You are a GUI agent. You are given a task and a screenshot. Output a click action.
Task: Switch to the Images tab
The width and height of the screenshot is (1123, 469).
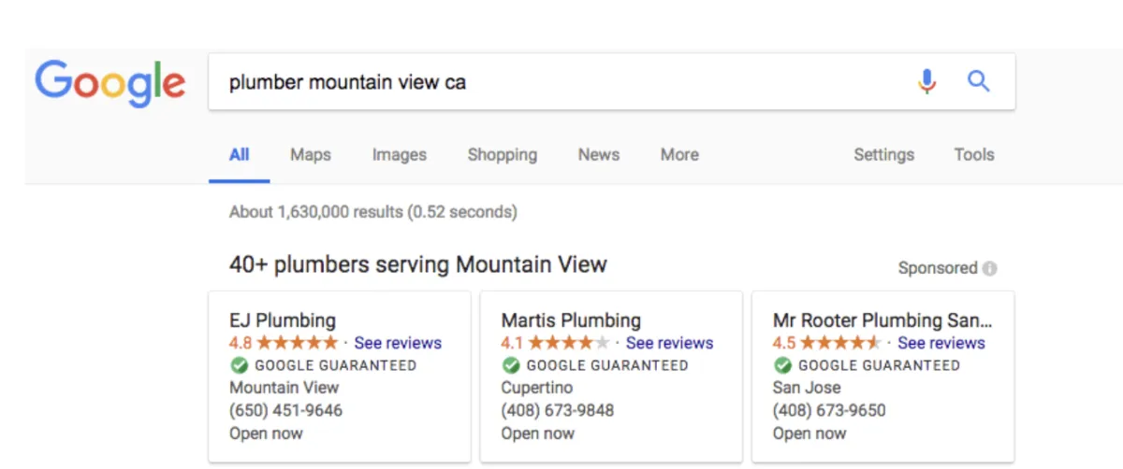(x=400, y=155)
